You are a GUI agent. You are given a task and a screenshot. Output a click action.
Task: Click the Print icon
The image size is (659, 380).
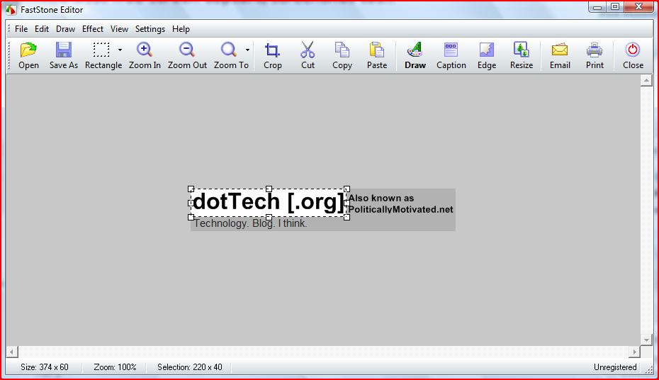tap(595, 51)
